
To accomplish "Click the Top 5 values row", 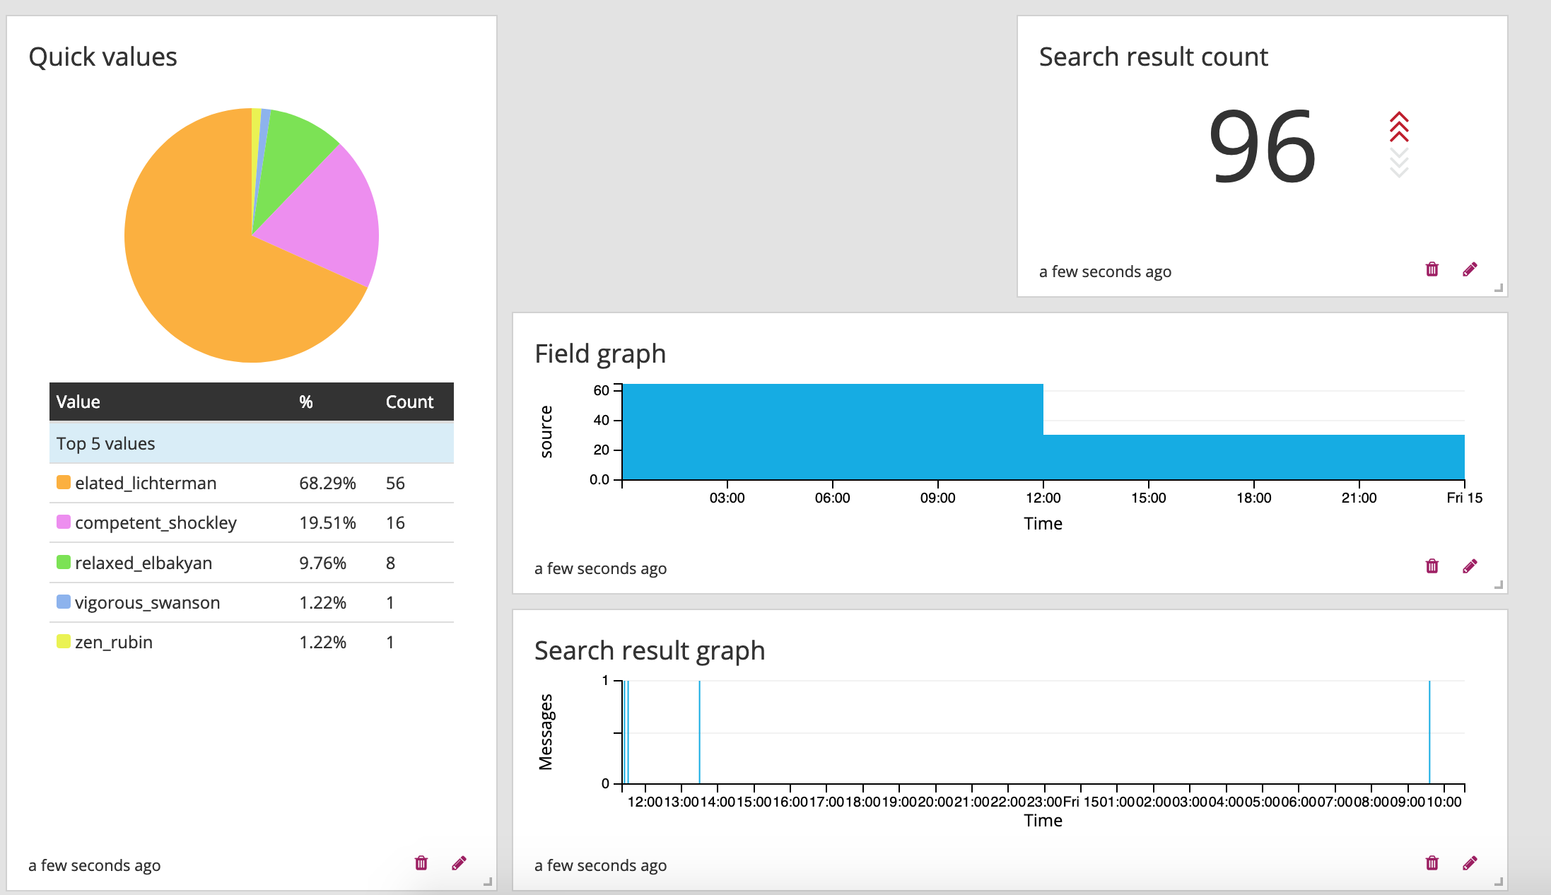I will [252, 443].
